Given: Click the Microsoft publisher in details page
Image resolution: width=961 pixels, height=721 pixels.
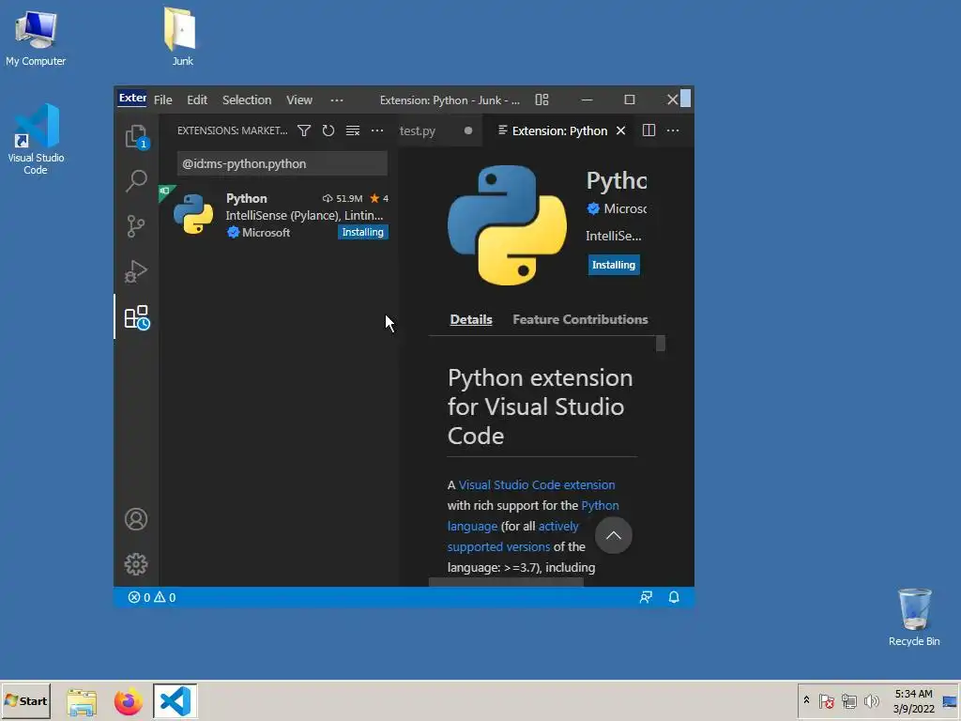Looking at the screenshot, I should pos(618,208).
